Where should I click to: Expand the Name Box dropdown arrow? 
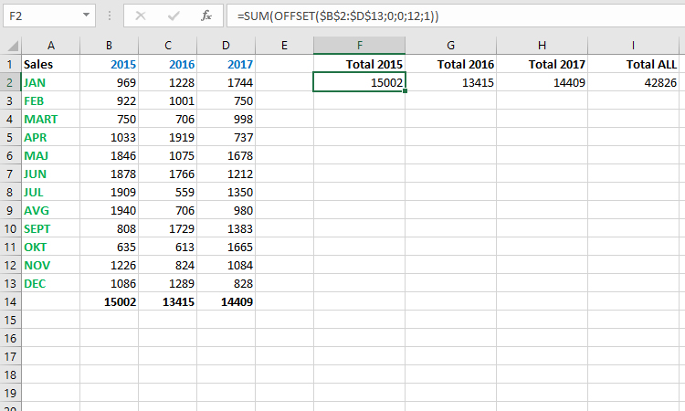coord(86,16)
